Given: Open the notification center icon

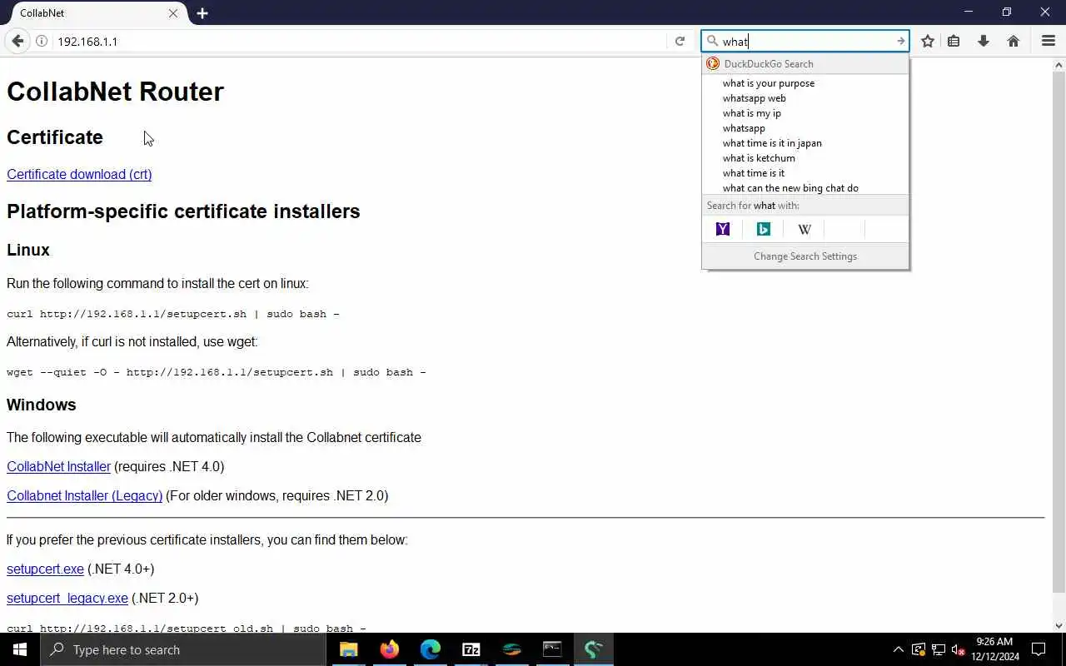Looking at the screenshot, I should [1039, 649].
